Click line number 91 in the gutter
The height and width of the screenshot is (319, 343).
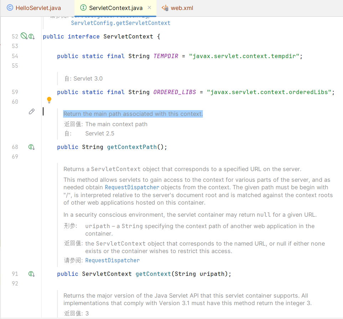[x=15, y=274]
